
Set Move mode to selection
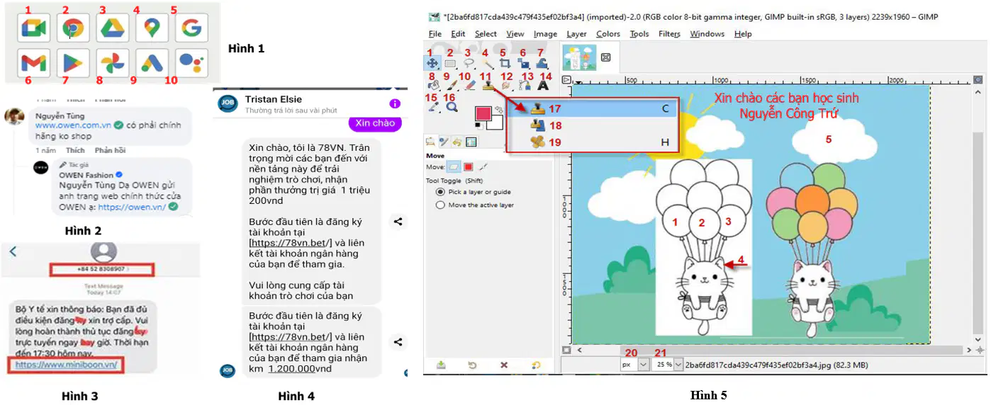pos(468,167)
